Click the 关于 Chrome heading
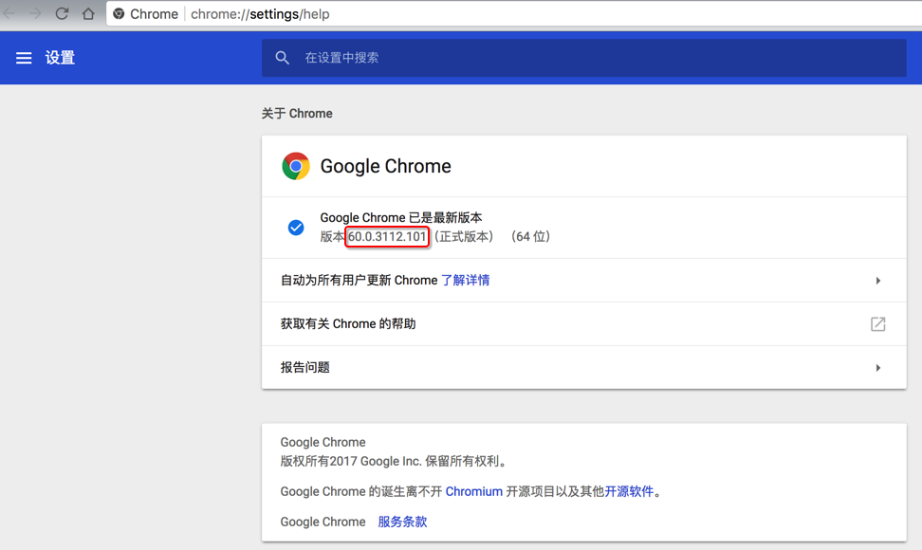Screen dimensions: 922x550 click(x=297, y=114)
